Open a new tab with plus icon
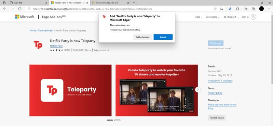Image resolution: width=273 pixels, height=126 pixels. [134, 3]
